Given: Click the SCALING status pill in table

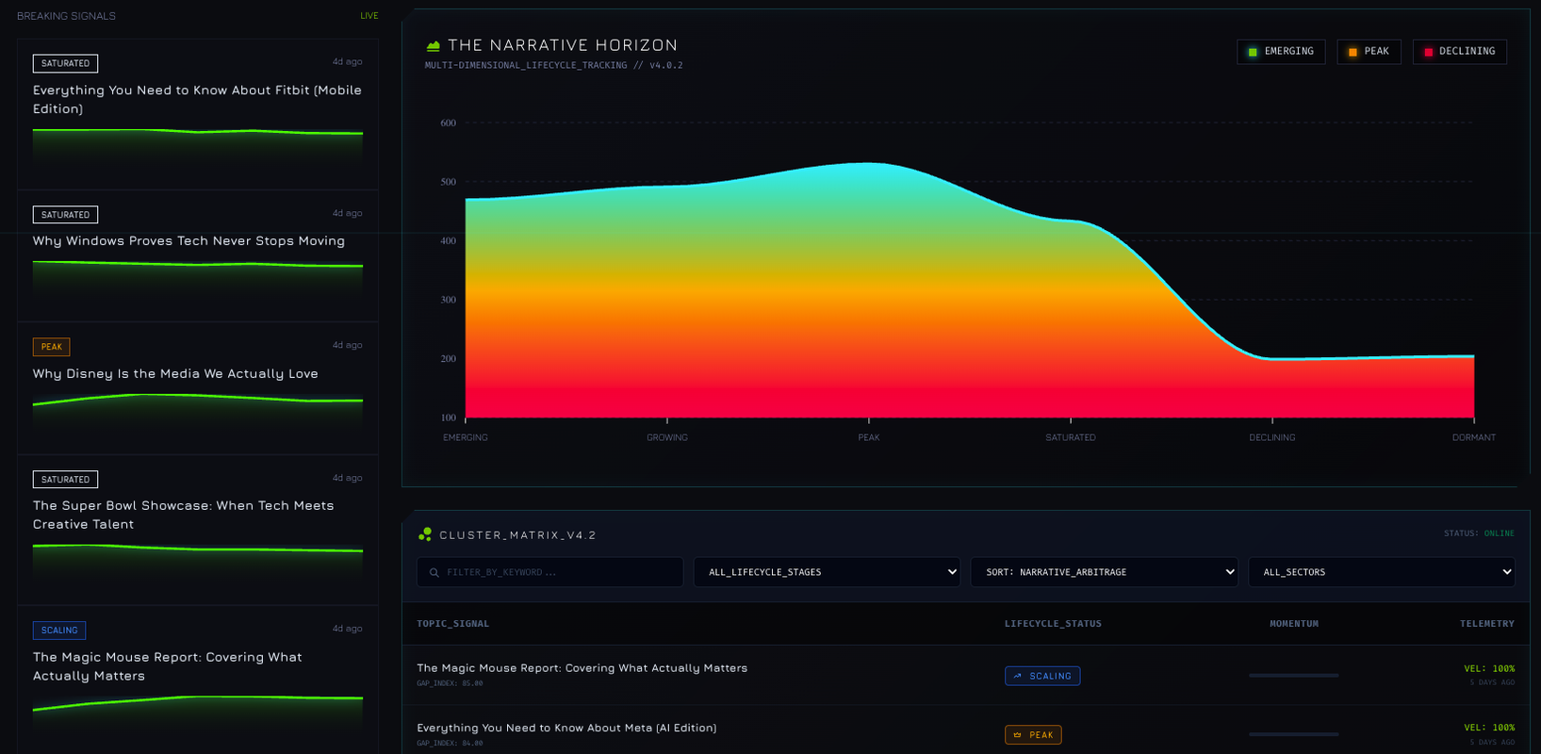Looking at the screenshot, I should tap(1042, 676).
